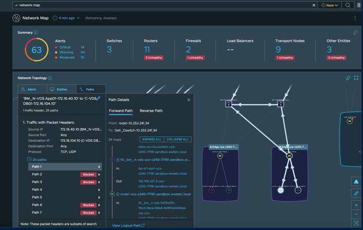Pin the Network Topology widget
Image resolution: width=363 pixels, height=230 pixels.
[348, 78]
